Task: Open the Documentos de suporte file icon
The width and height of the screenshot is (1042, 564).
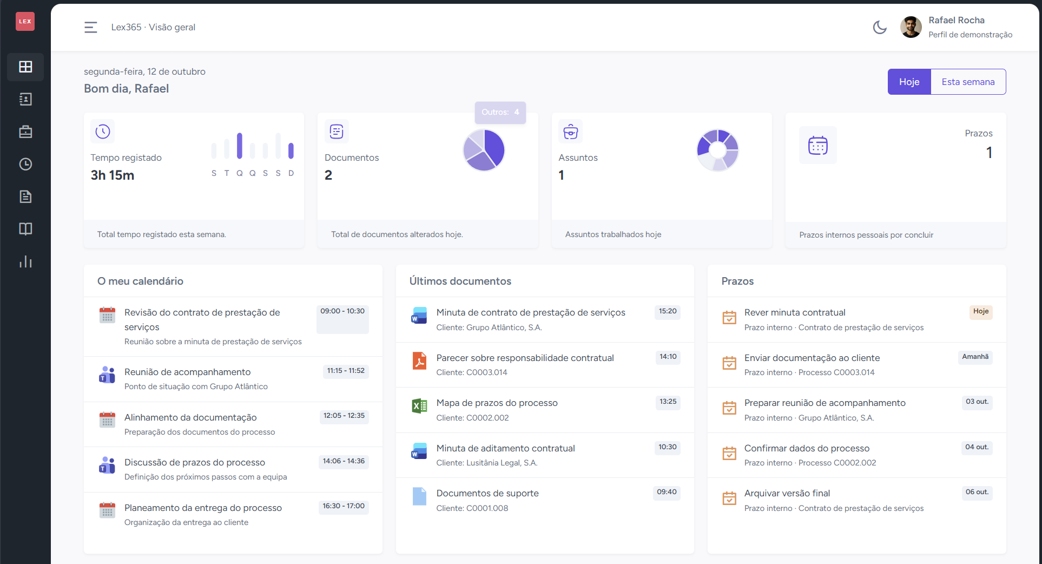Action: point(419,496)
